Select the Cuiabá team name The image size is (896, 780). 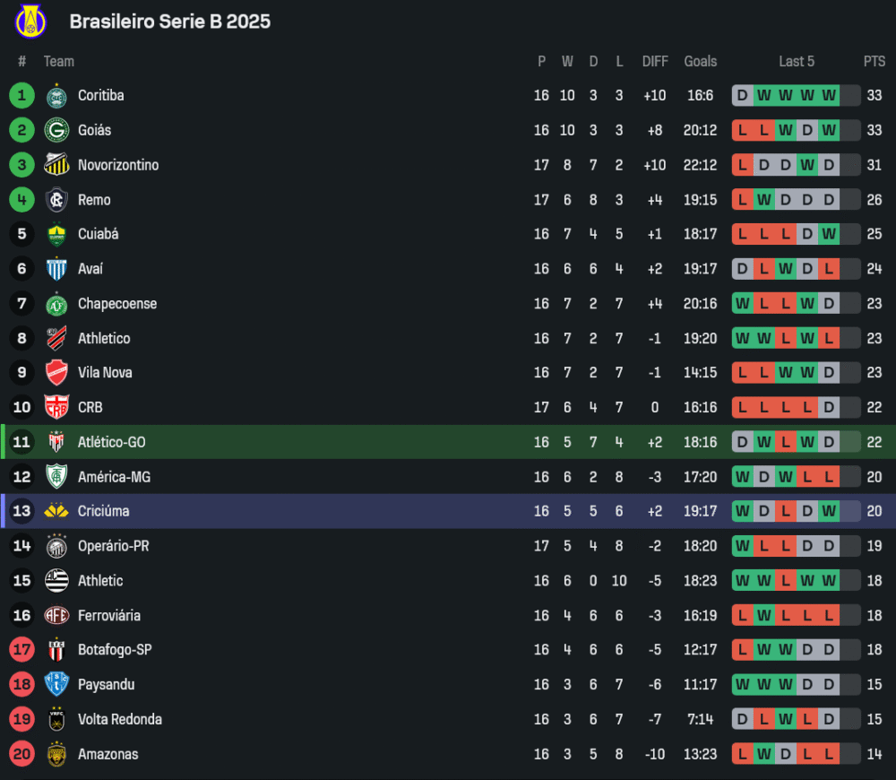point(98,234)
